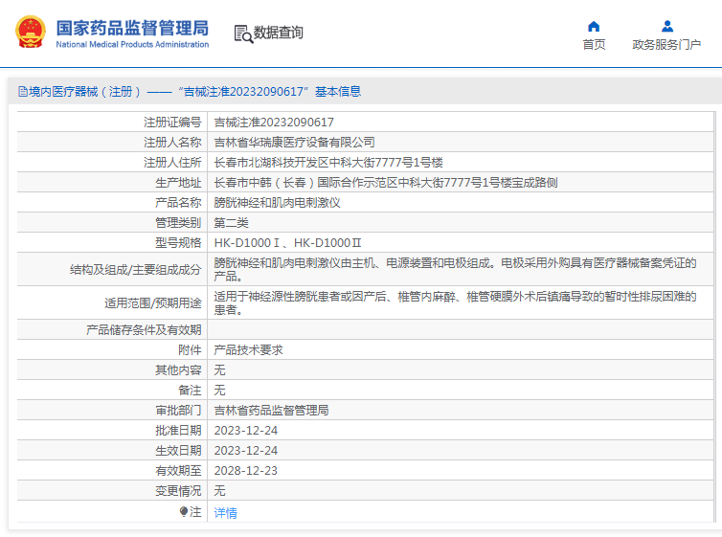Open the 数据查询 search icon
The width and height of the screenshot is (722, 537).
[x=243, y=34]
